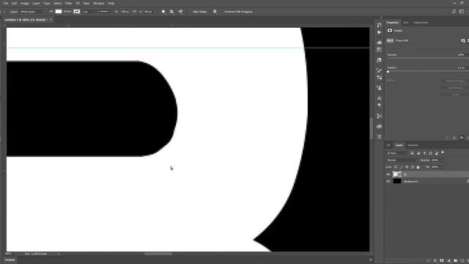The image size is (469, 264).
Task: Open the Path alignment icon
Action: pyautogui.click(x=172, y=12)
